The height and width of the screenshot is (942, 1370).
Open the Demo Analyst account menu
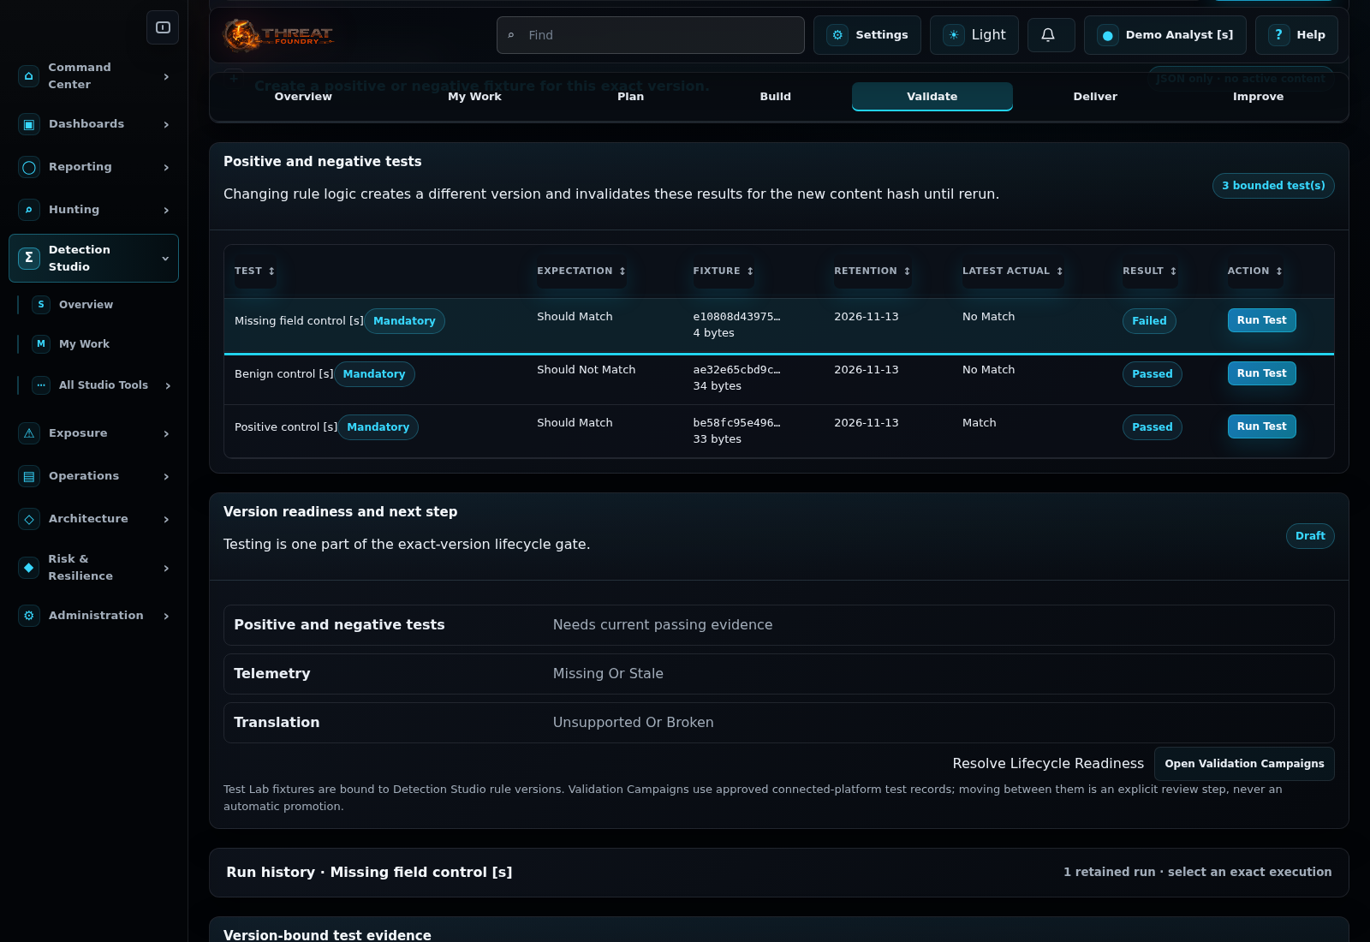pos(1165,35)
